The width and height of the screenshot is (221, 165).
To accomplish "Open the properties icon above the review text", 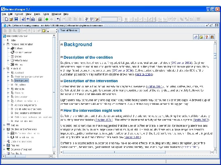I will point(196,37).
